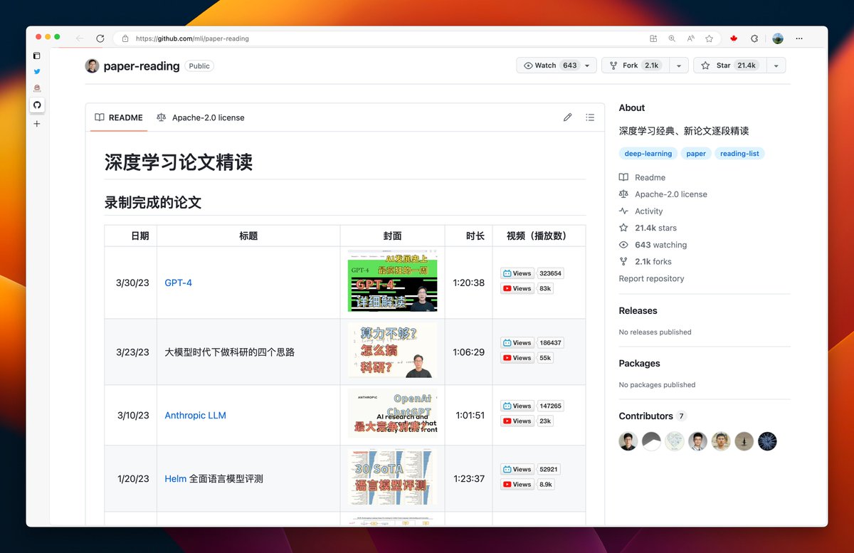Click the Report repository link
The image size is (854, 553).
(651, 279)
